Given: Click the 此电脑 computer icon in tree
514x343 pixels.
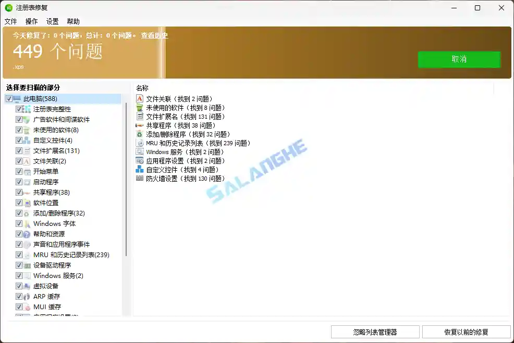Looking at the screenshot, I should (17, 98).
